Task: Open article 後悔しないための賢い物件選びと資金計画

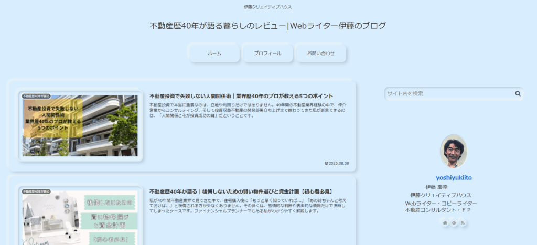Action: click(241, 191)
